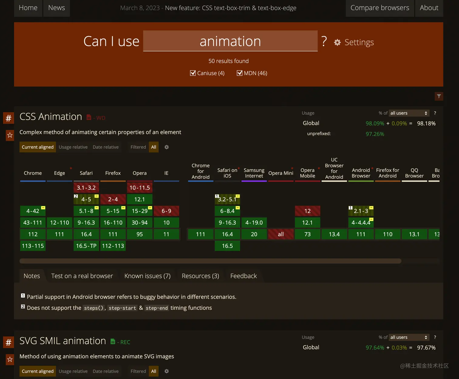Click the Chrome 112 current version cell
The height and width of the screenshot is (379, 459).
point(33,234)
